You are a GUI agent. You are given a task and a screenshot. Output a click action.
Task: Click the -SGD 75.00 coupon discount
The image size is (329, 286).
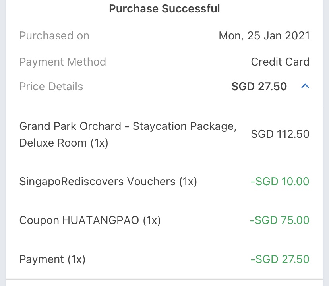(280, 220)
